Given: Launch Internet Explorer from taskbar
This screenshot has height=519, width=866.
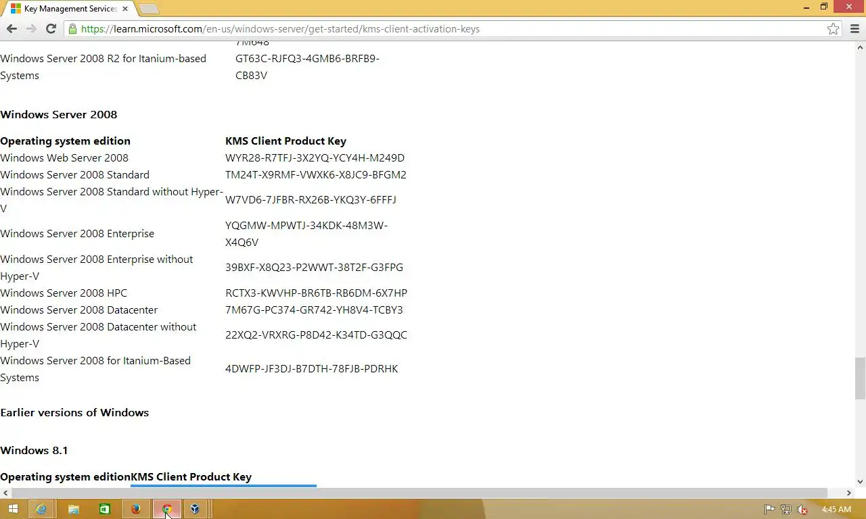Looking at the screenshot, I should [41, 509].
